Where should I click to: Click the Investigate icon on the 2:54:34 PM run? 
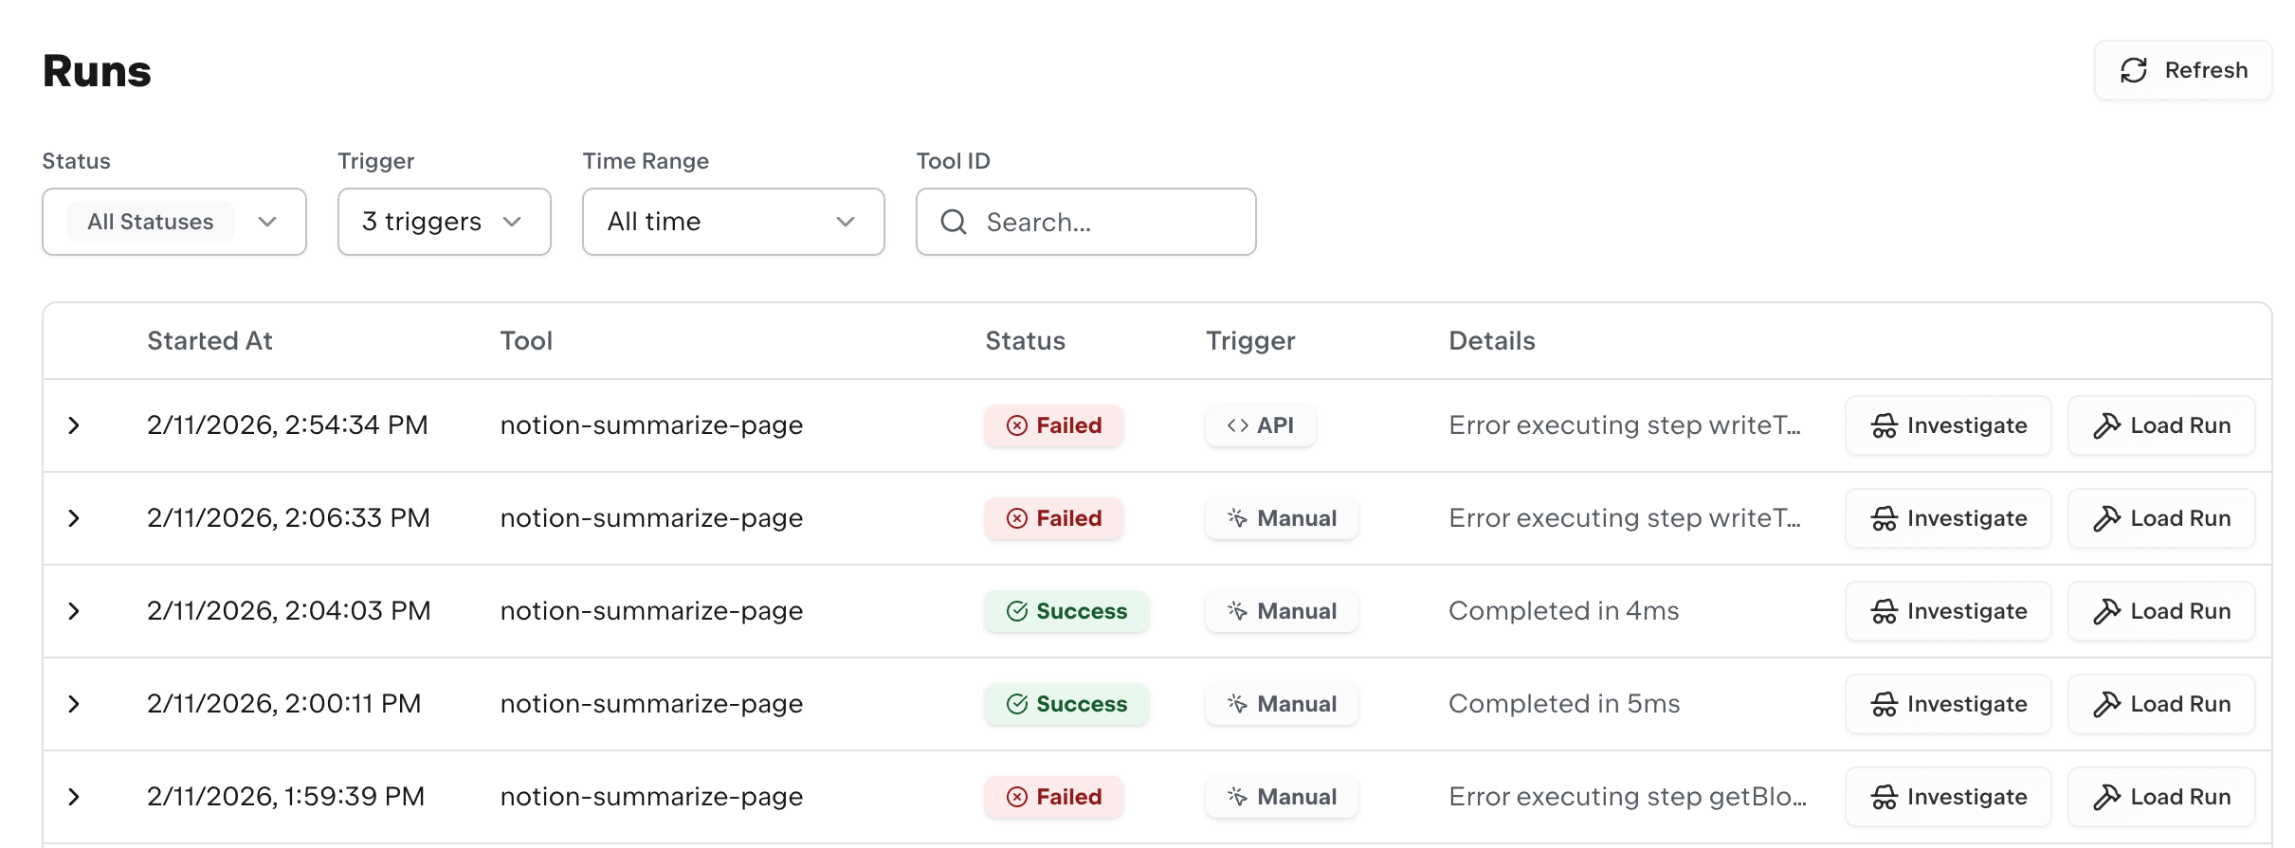tap(1884, 424)
